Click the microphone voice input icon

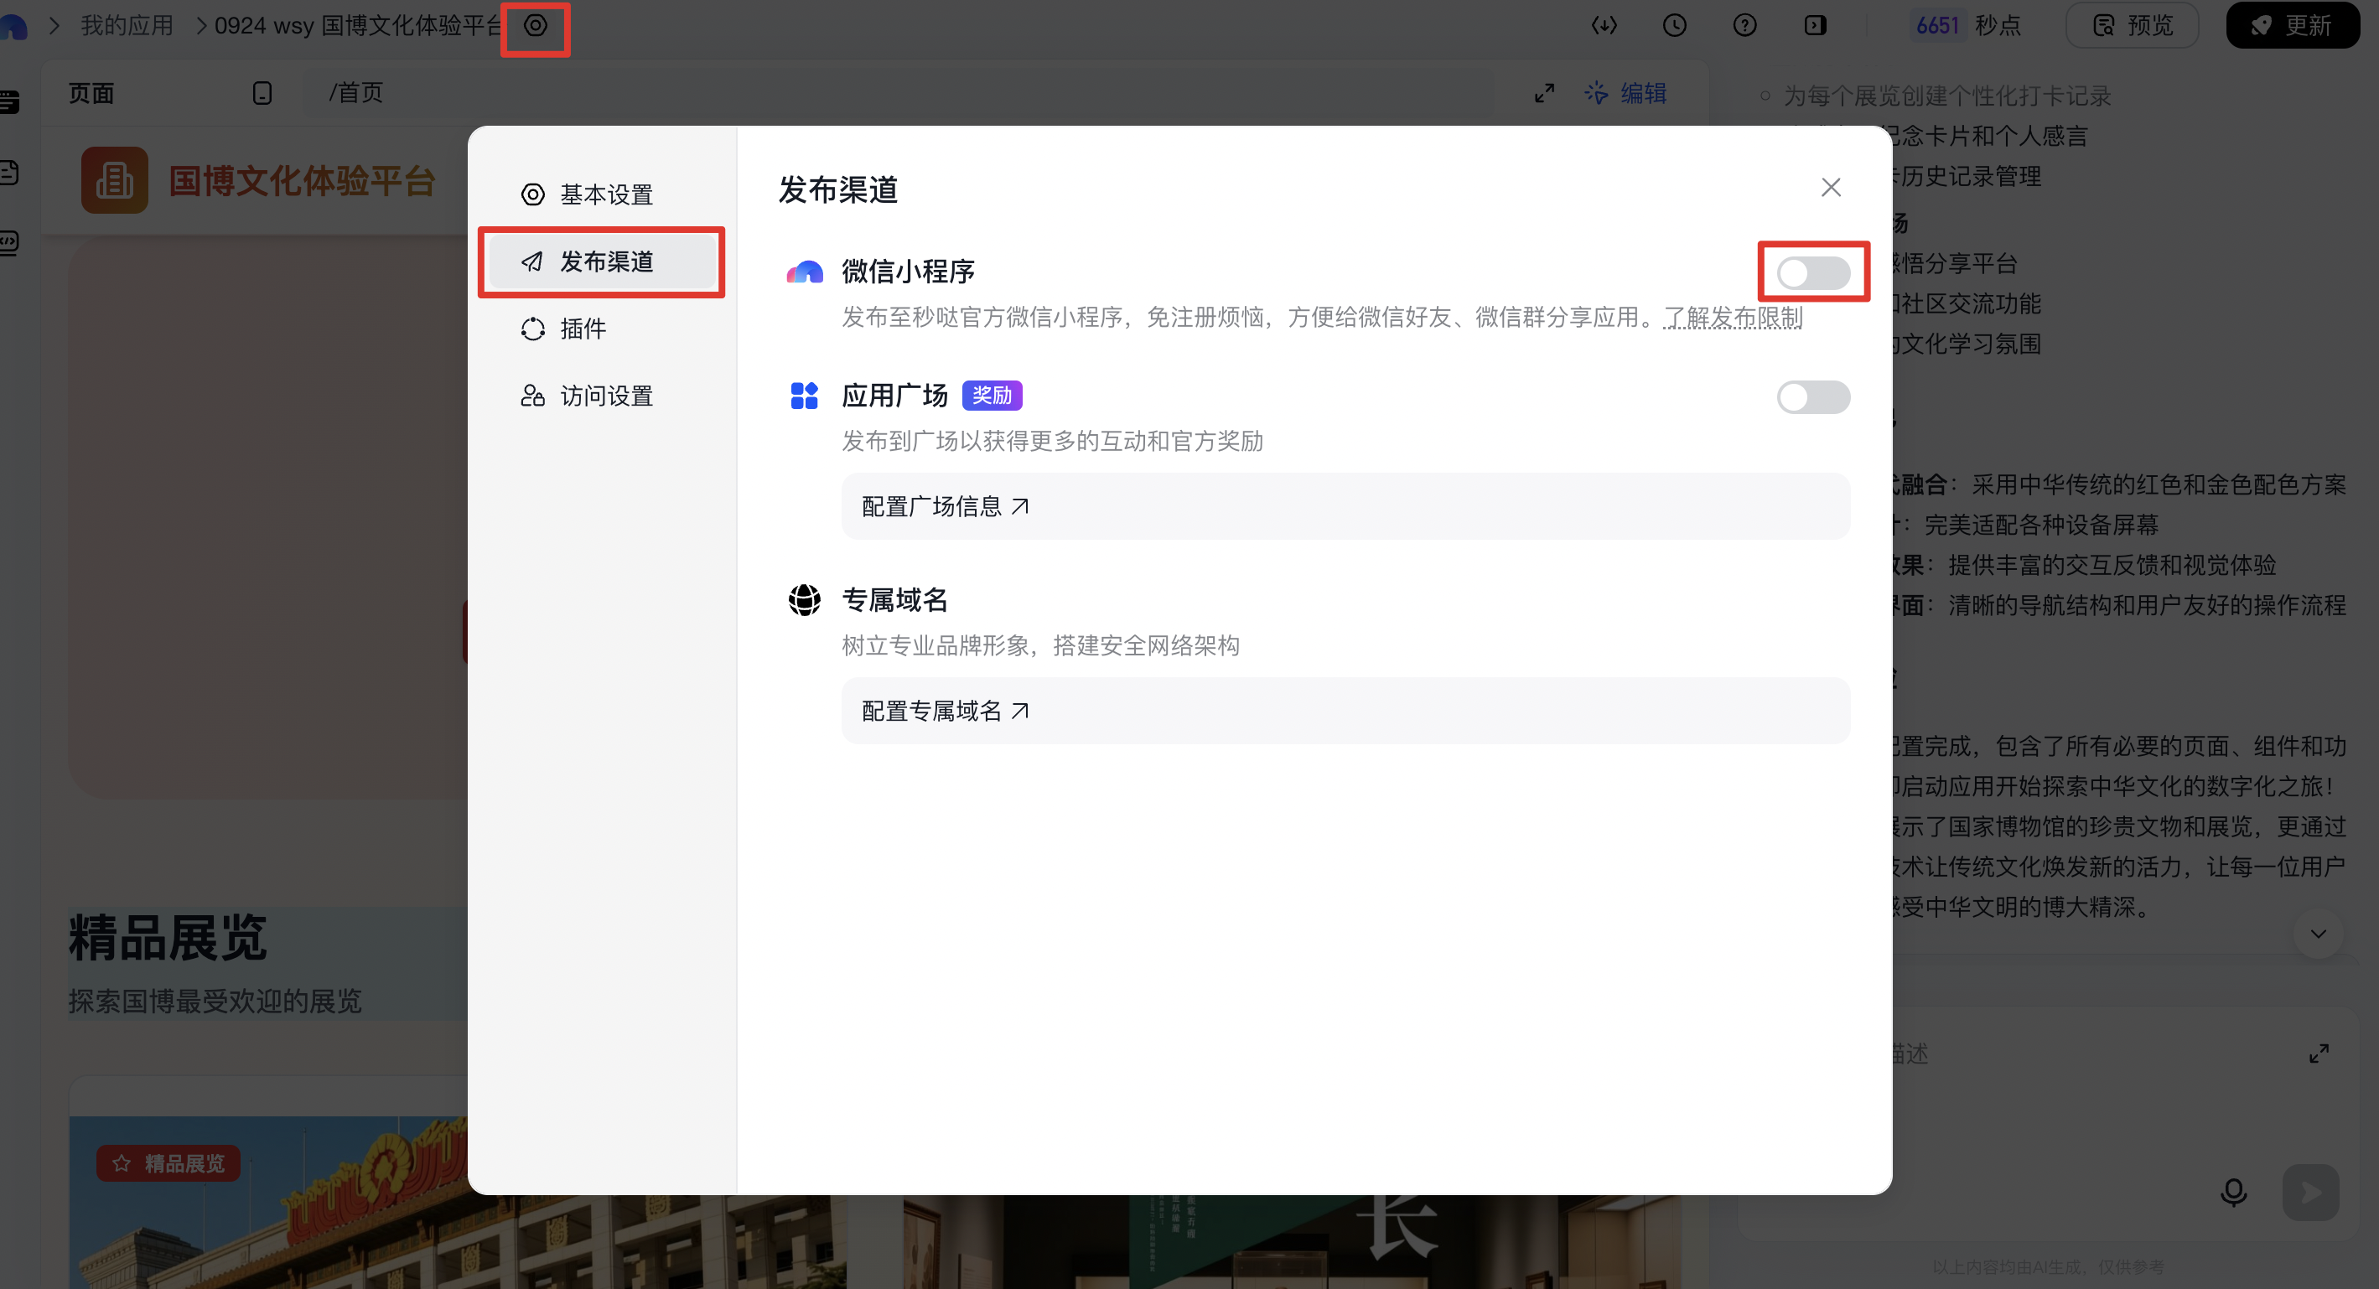pyautogui.click(x=2233, y=1192)
